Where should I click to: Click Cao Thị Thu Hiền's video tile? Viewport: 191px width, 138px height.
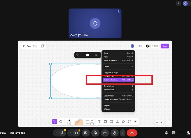pyautogui.click(x=95, y=23)
